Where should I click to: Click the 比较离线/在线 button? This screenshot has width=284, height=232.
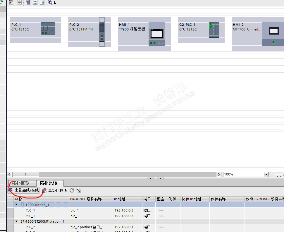24,190
